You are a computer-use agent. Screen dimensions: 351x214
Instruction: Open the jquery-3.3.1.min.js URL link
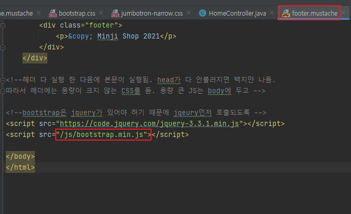[149, 124]
